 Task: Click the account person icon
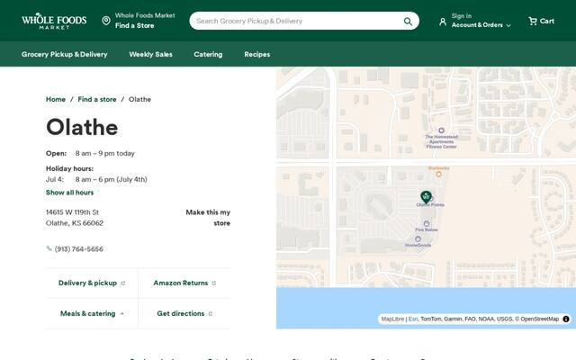coord(443,22)
